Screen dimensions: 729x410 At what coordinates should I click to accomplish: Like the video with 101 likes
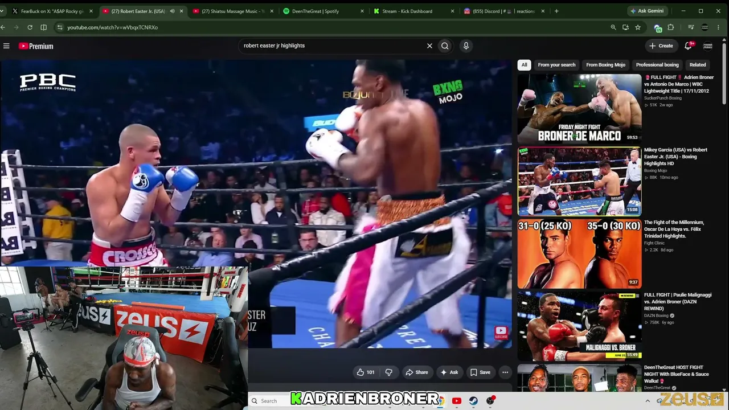tap(366, 372)
